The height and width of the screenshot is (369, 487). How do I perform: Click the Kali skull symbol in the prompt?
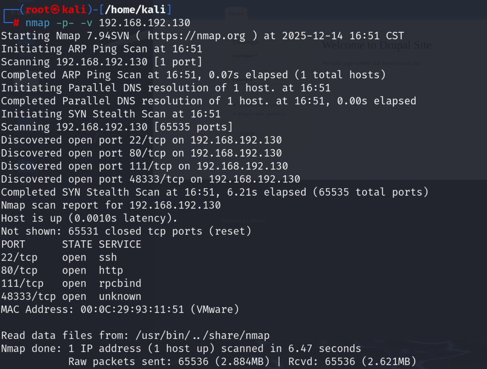pos(55,10)
